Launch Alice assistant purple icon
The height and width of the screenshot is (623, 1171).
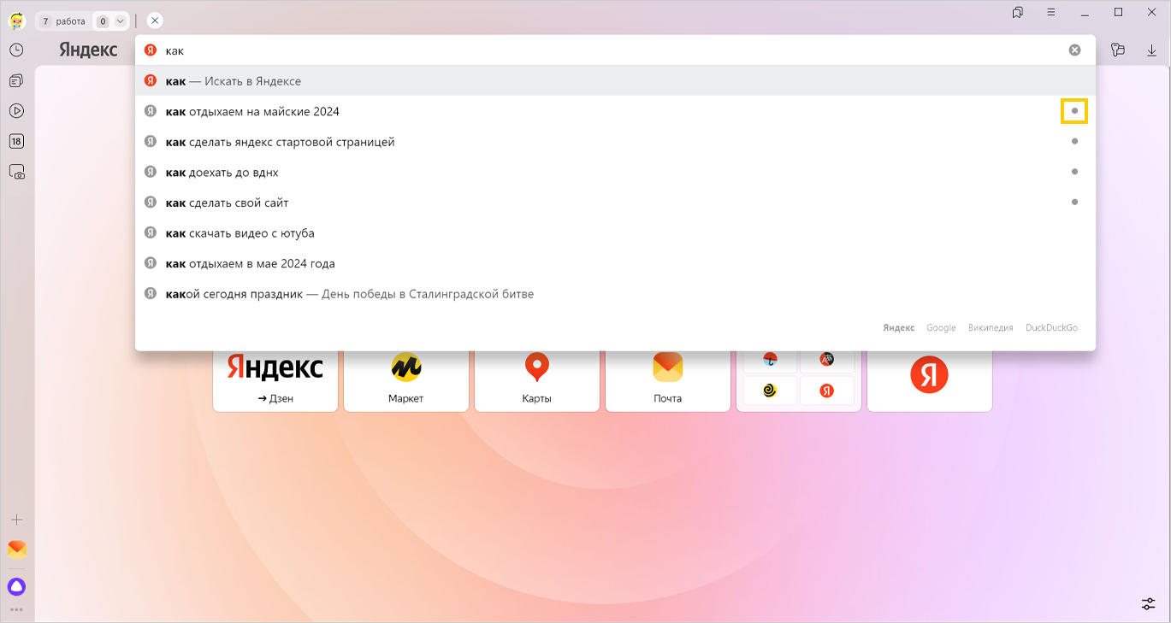pos(16,586)
